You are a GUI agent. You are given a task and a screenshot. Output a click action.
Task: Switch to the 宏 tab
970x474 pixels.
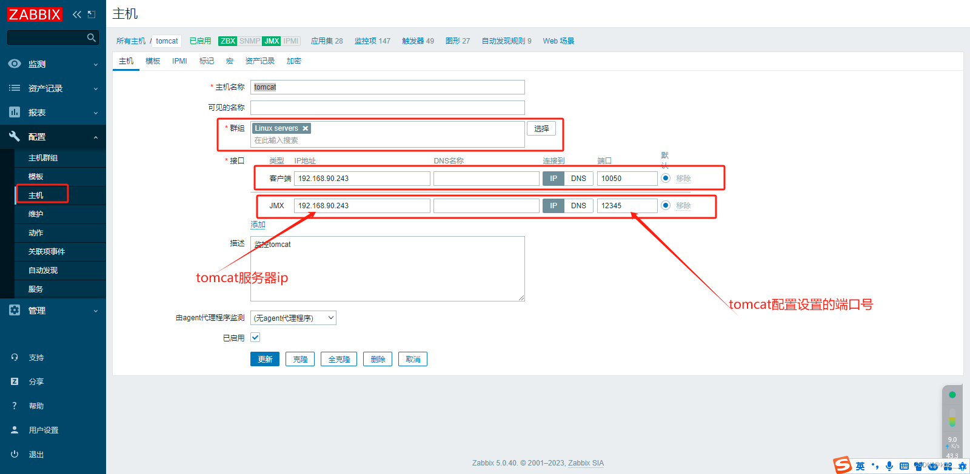coord(230,61)
